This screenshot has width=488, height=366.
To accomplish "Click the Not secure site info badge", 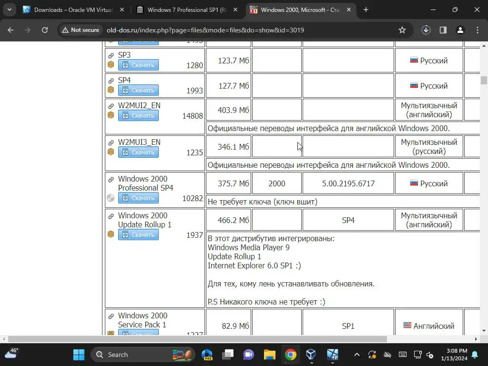I will tap(80, 30).
